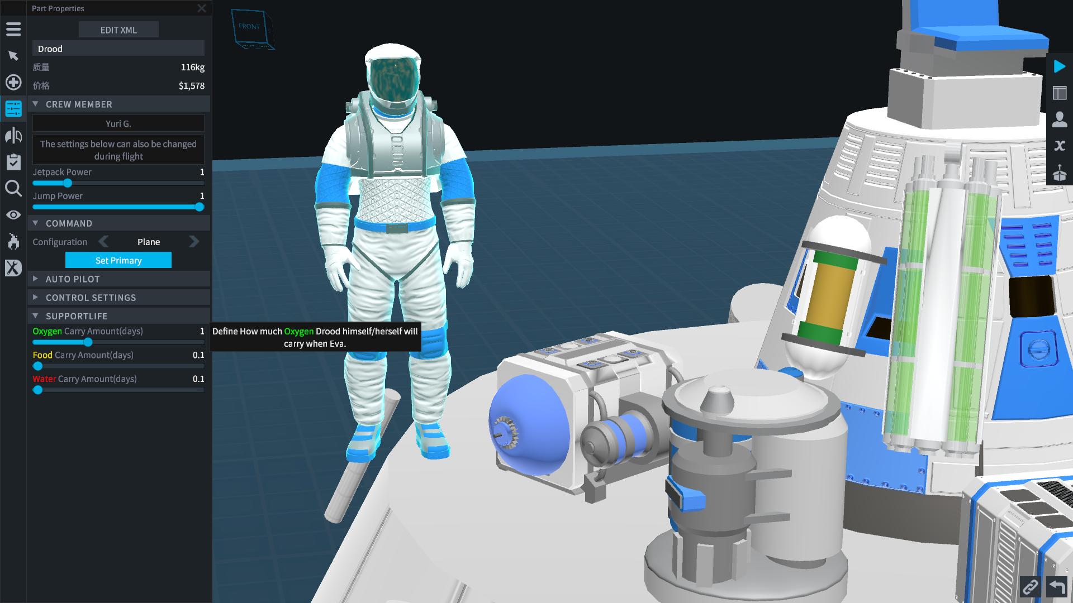Screen dimensions: 1073x603
Task: Open the hamburger main menu
Action: click(x=13, y=29)
